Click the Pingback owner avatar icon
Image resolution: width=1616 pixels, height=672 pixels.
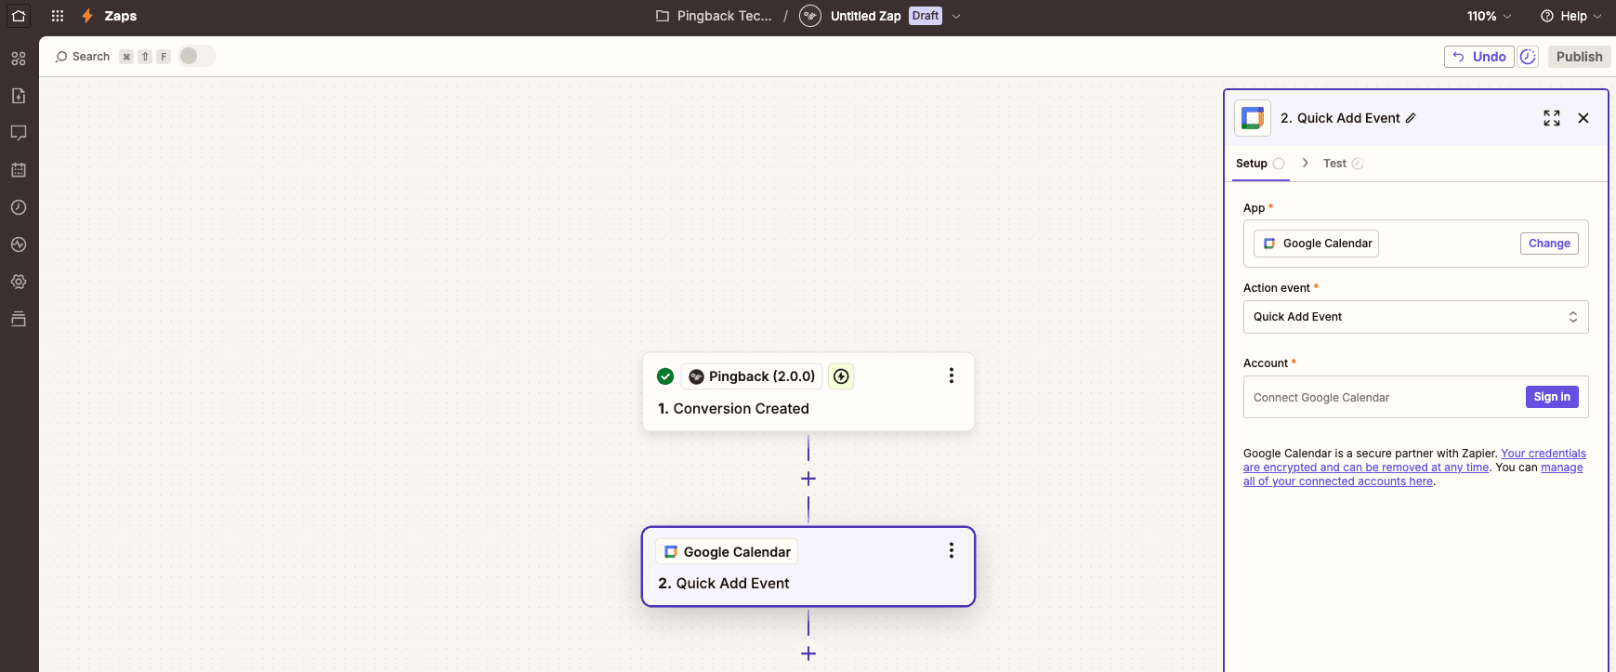pyautogui.click(x=810, y=16)
